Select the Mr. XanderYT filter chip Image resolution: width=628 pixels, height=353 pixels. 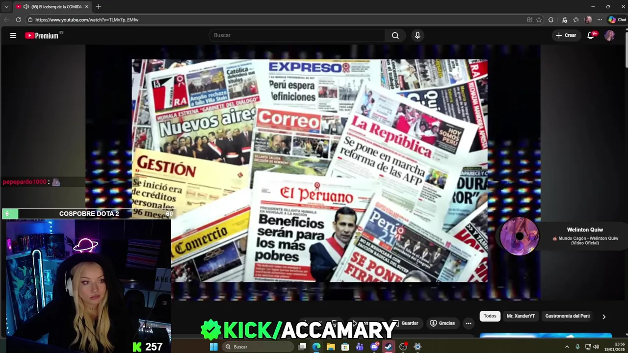[521, 316]
